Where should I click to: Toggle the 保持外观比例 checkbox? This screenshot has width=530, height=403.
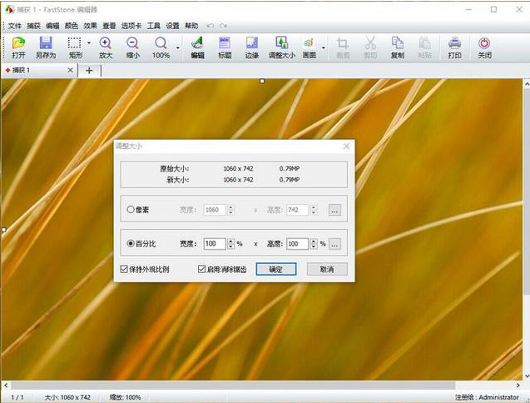click(124, 269)
